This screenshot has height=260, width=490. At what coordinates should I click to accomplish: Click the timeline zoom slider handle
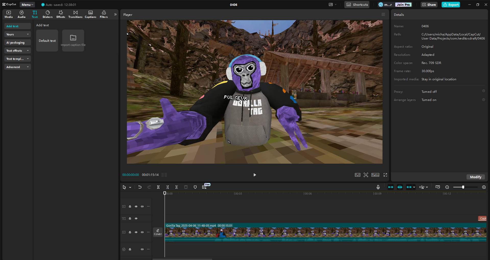click(463, 187)
